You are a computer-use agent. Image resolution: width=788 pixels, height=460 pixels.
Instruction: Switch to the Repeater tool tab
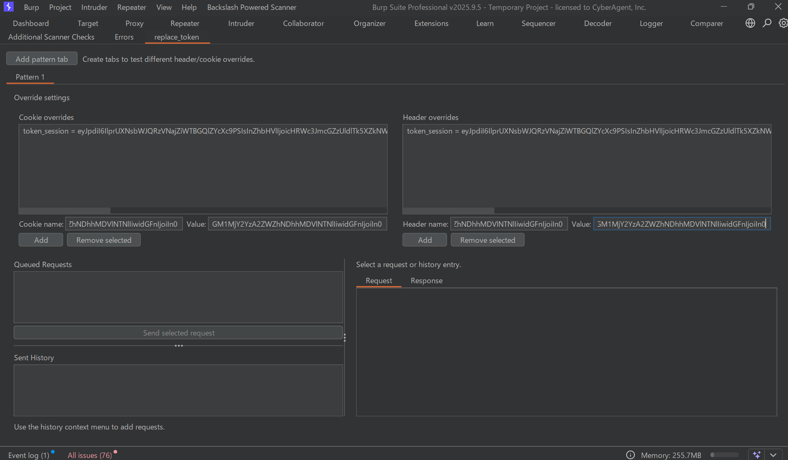(185, 23)
